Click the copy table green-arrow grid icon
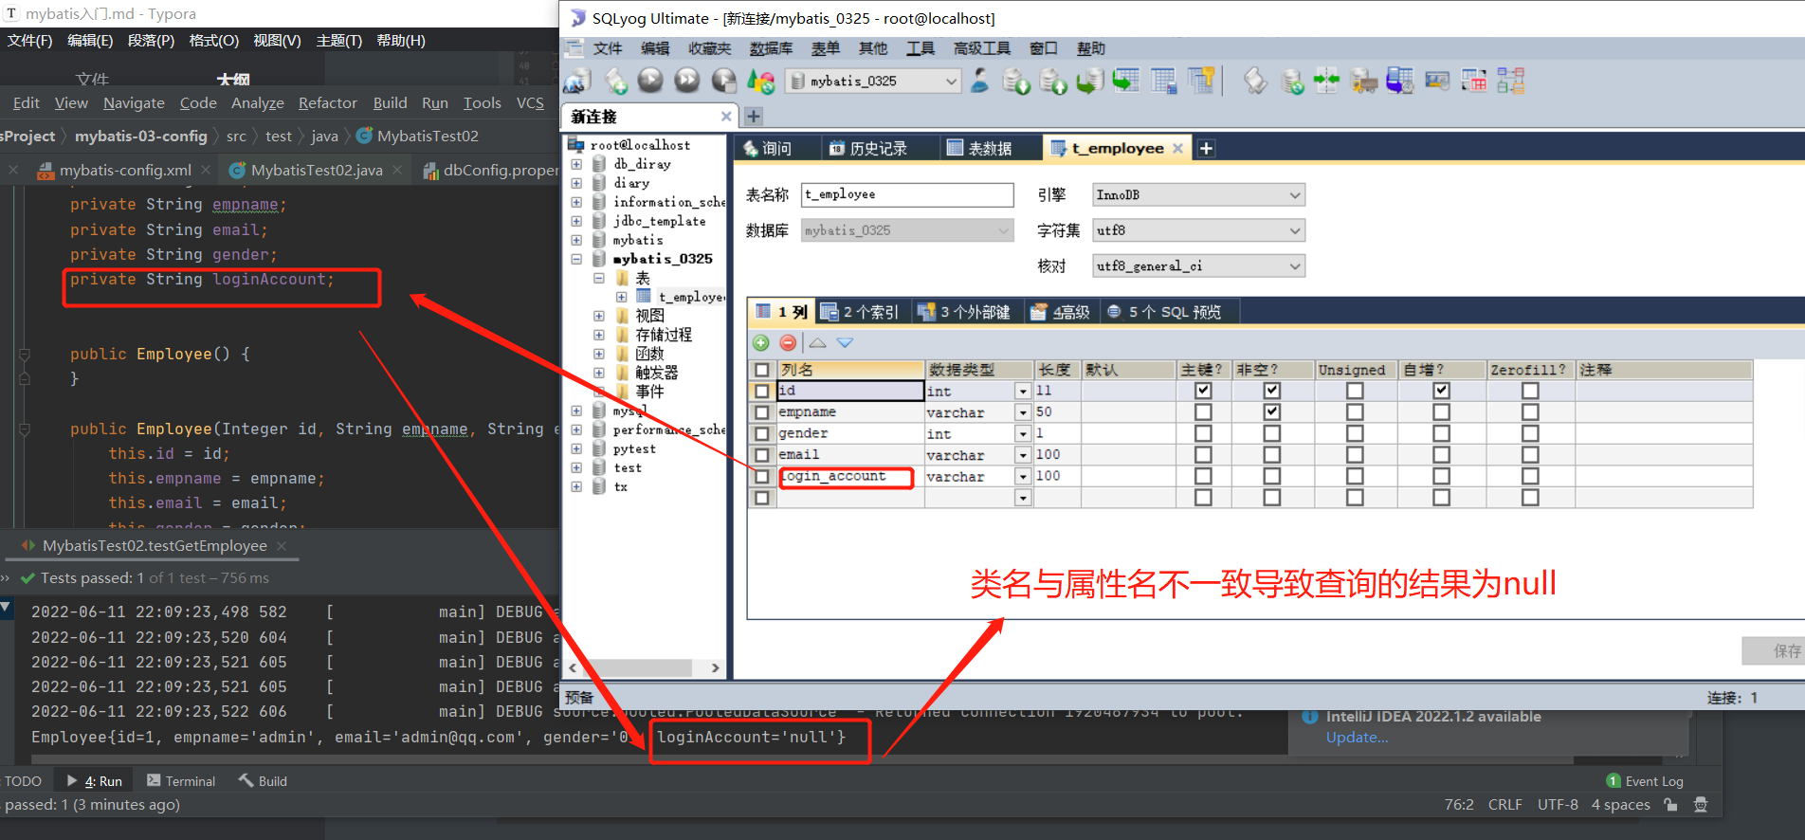This screenshot has height=840, width=1805. pos(1126,82)
